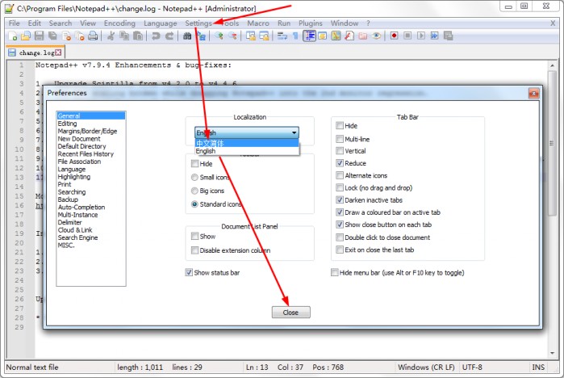Click the Print toolbar icon
The width and height of the screenshot is (564, 378).
pyautogui.click(x=93, y=36)
